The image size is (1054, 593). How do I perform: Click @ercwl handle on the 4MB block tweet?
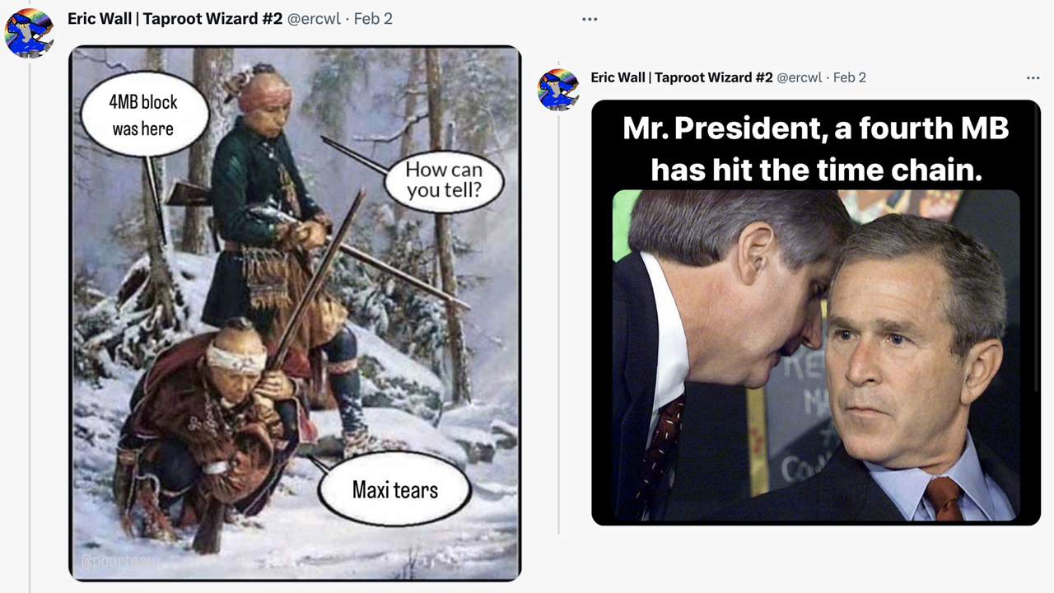click(x=314, y=18)
